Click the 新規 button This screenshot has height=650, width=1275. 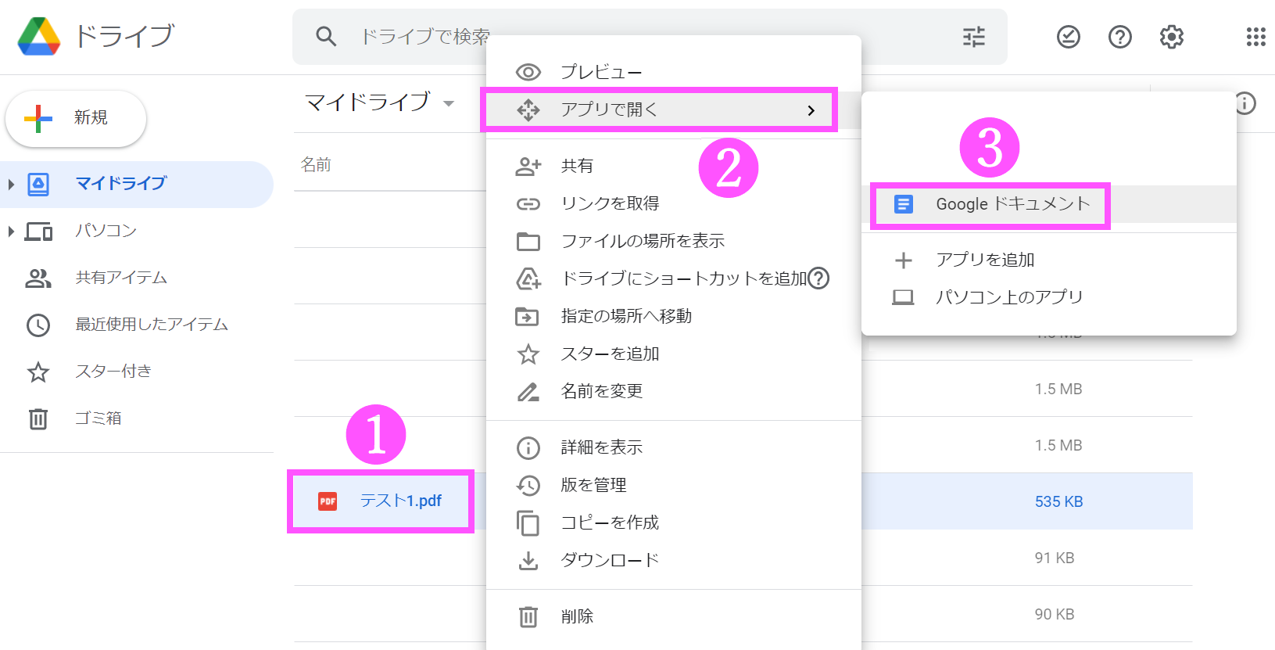coord(76,119)
